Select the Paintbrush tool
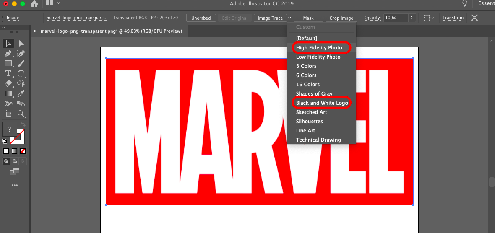This screenshot has height=233, width=495. [x=21, y=63]
